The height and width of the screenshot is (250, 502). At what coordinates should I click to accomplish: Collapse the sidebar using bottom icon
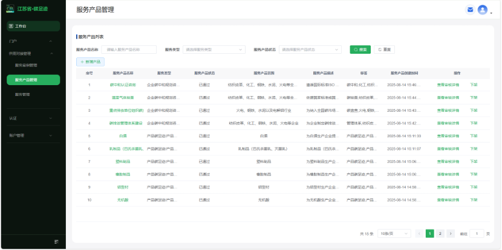click(x=56, y=242)
